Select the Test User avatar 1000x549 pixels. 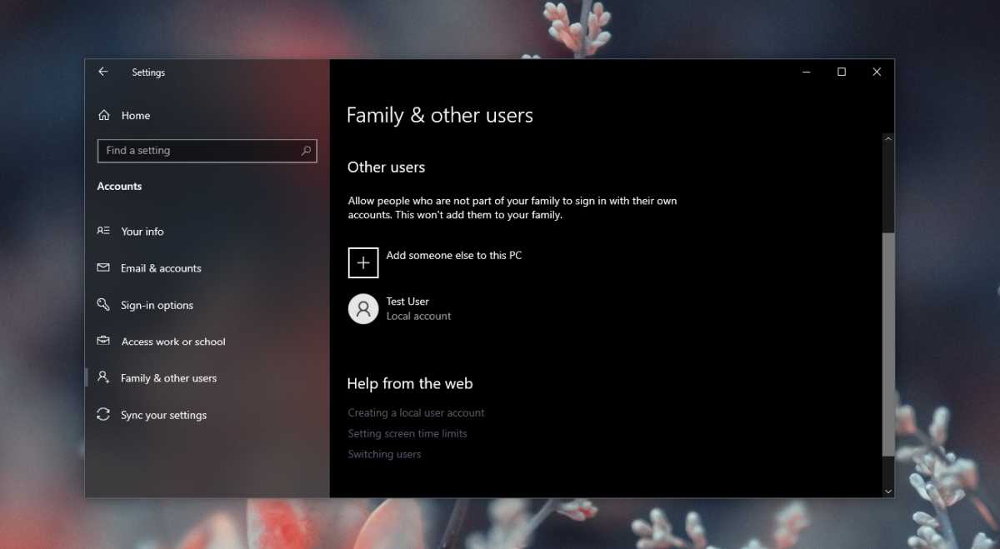click(363, 309)
